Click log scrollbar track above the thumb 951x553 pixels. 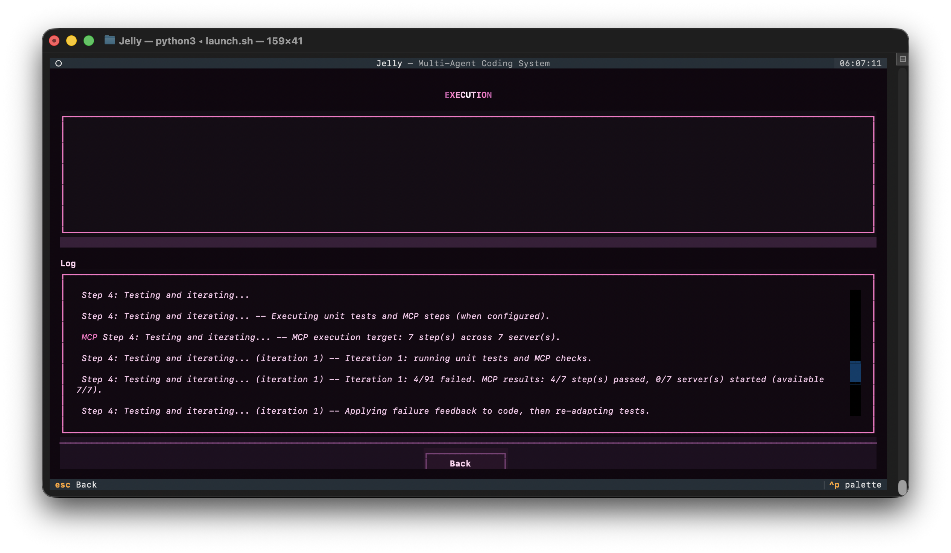pos(855,325)
